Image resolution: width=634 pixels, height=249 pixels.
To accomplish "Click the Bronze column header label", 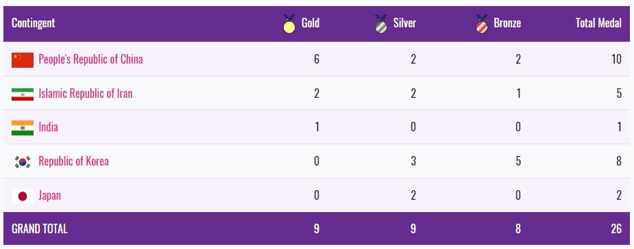I will click(507, 23).
